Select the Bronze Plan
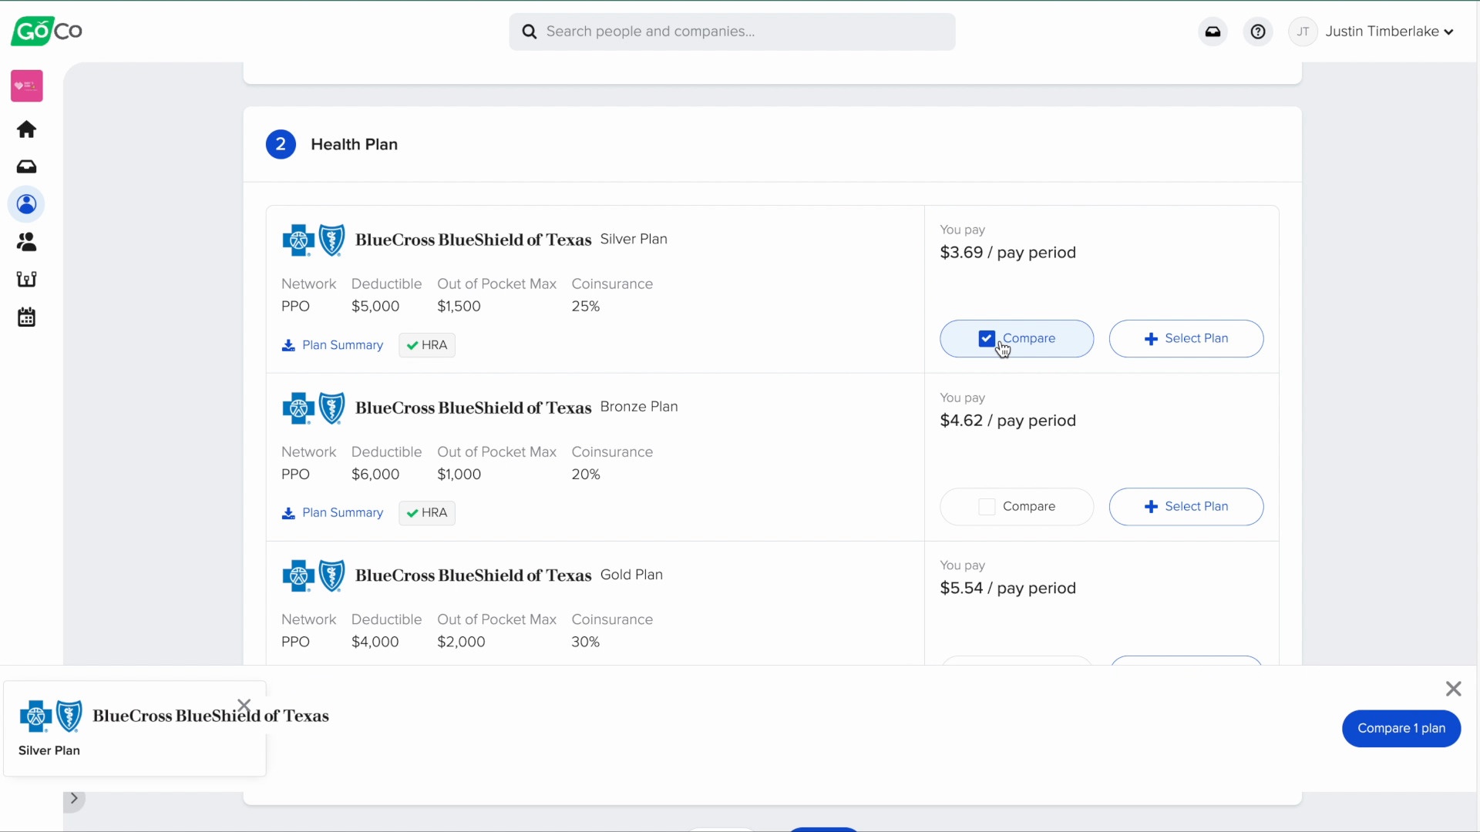Image resolution: width=1480 pixels, height=832 pixels. (1186, 507)
